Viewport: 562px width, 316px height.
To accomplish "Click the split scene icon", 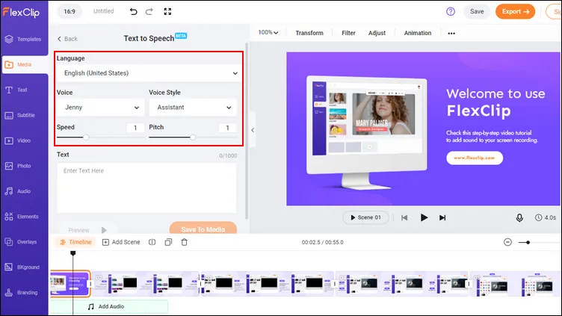I will tap(152, 242).
